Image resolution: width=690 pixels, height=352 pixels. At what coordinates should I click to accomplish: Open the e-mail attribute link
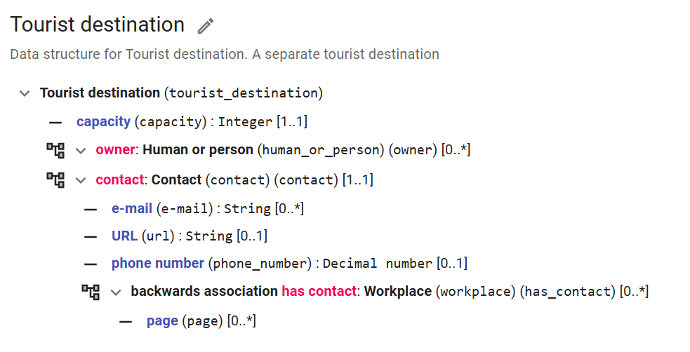(129, 208)
